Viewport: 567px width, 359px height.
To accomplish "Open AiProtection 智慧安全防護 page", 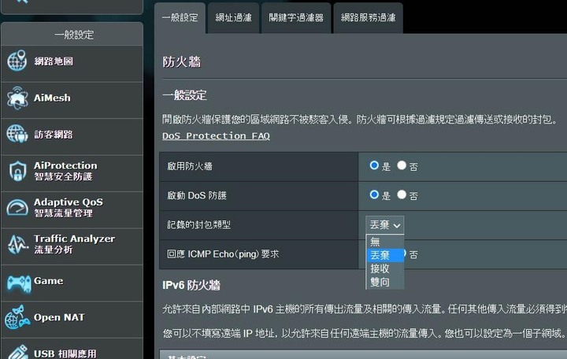I will 72,173.
